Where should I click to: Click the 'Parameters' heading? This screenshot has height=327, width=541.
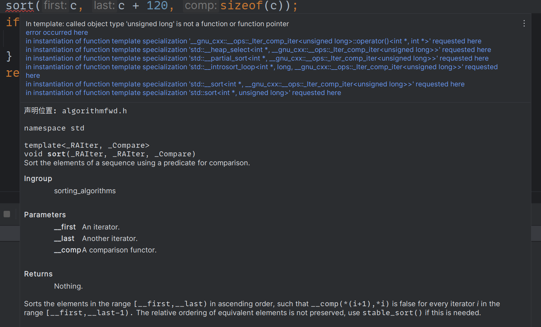click(45, 215)
